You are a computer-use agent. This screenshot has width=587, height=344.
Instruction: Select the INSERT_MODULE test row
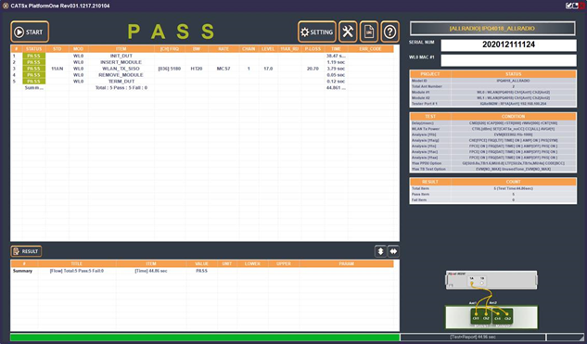(202, 62)
